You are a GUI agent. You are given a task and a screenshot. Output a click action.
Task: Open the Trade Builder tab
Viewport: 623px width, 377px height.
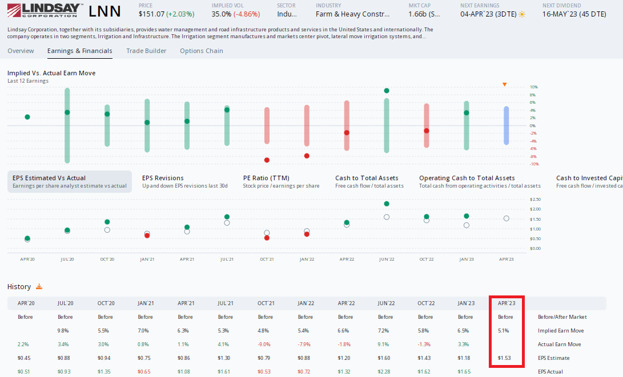146,51
